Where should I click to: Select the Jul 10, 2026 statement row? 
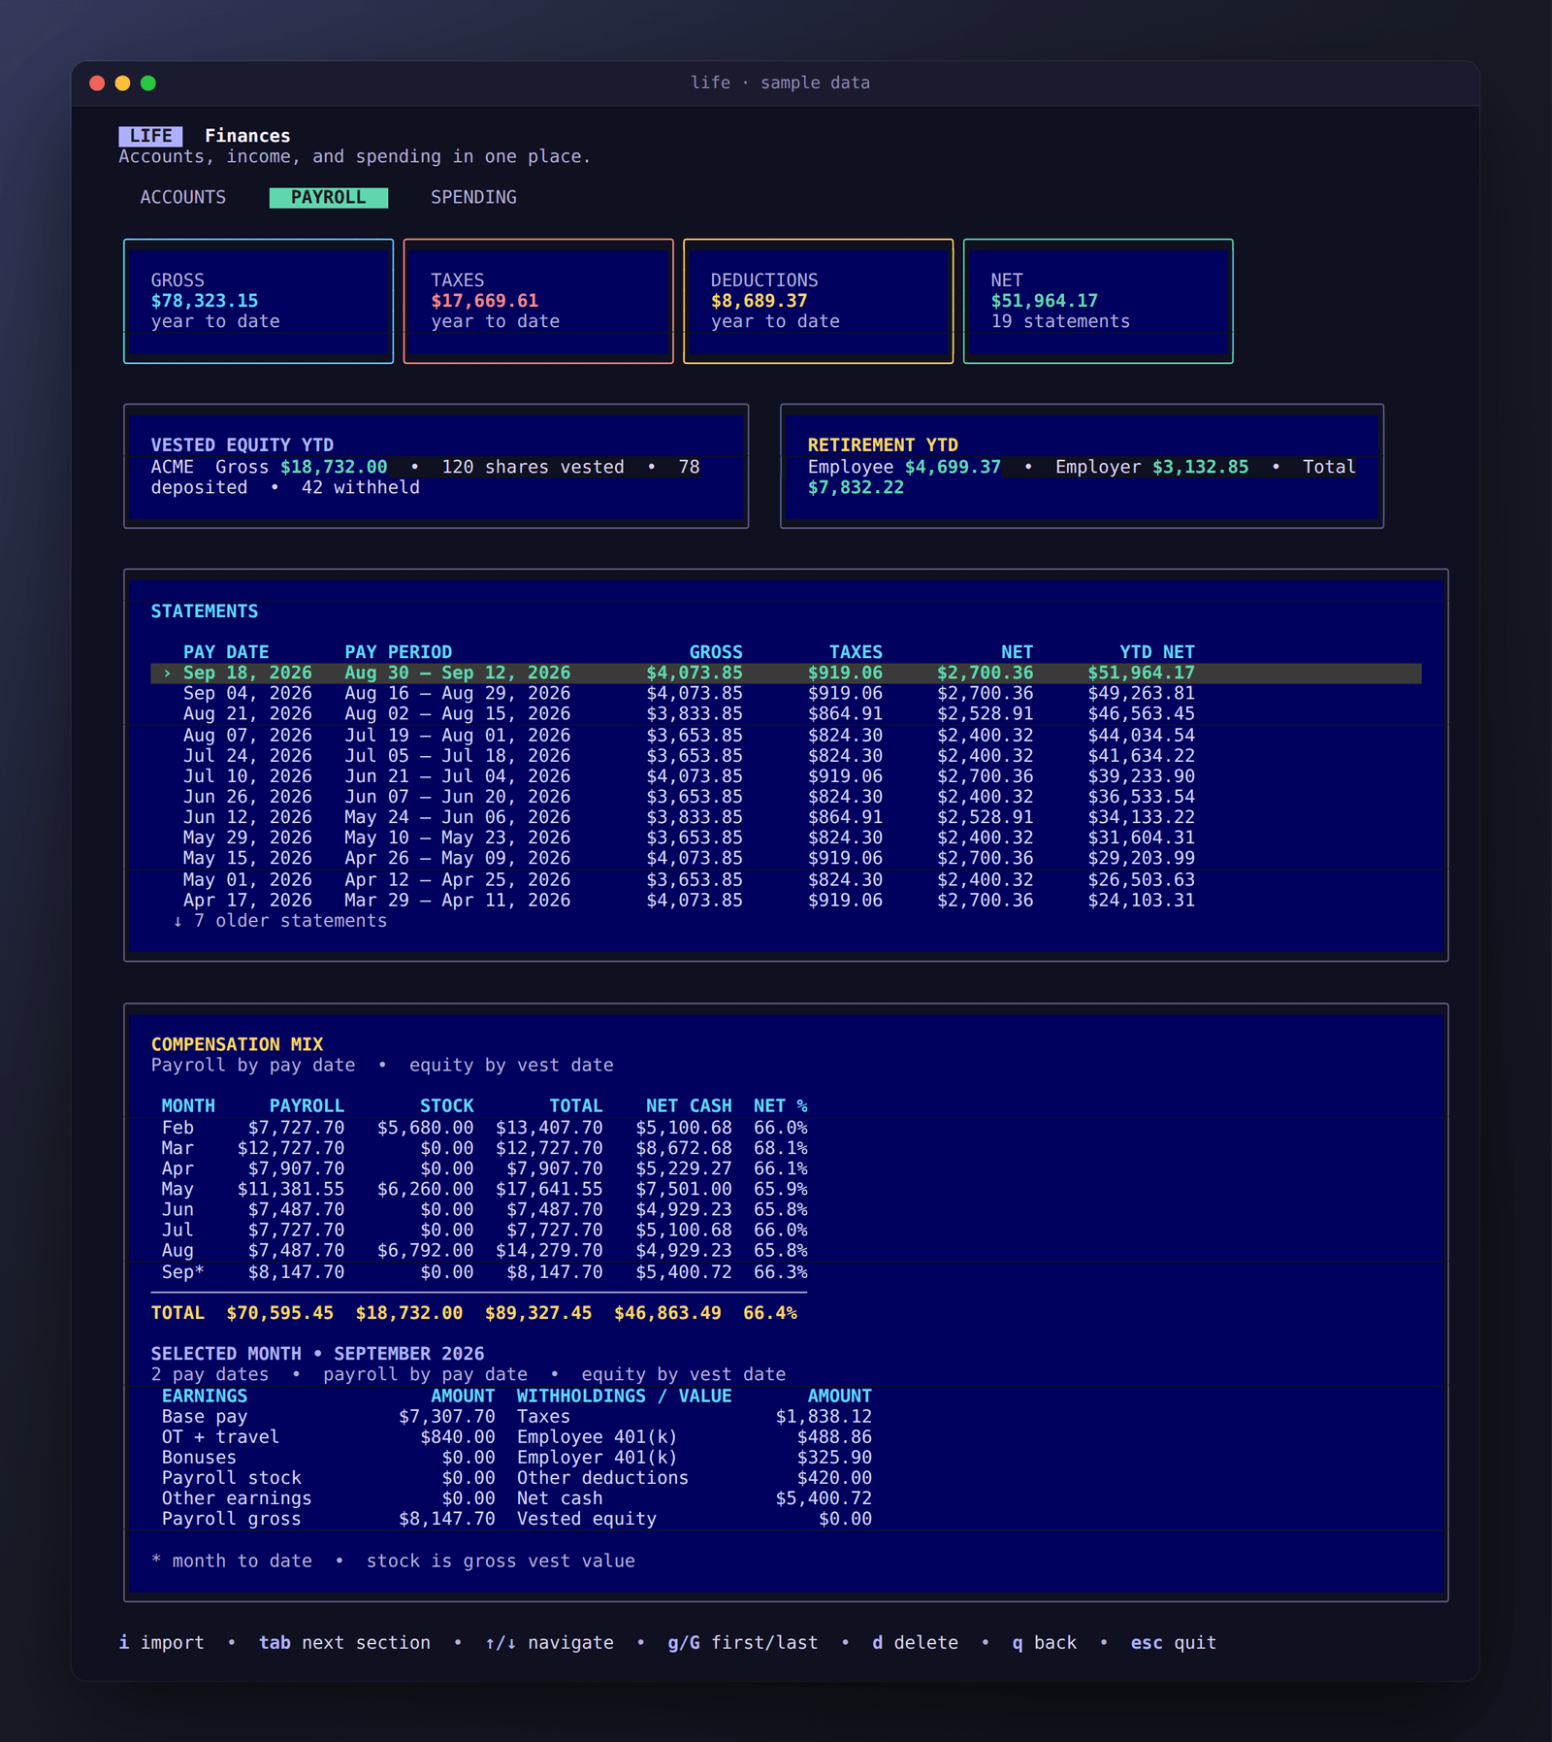786,776
